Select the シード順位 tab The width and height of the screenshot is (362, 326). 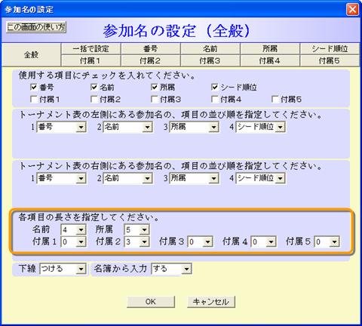pos(330,48)
